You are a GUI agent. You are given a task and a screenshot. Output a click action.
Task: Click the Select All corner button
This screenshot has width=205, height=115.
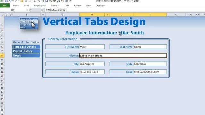pyautogui.click(x=2, y=14)
